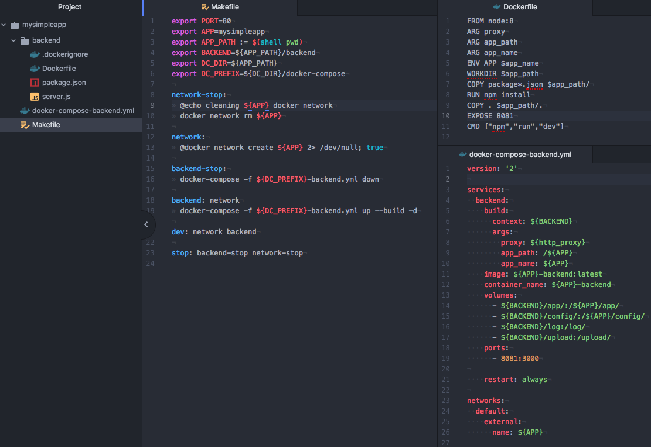The height and width of the screenshot is (447, 651).
Task: Switch to the docker-compose-backend.yml tab
Action: pos(515,155)
